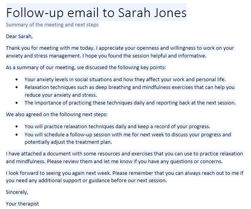Viewport: 251px width, 209px height.
Task: Click the line "reduce your anxiety and stress."
Action: (61, 95)
